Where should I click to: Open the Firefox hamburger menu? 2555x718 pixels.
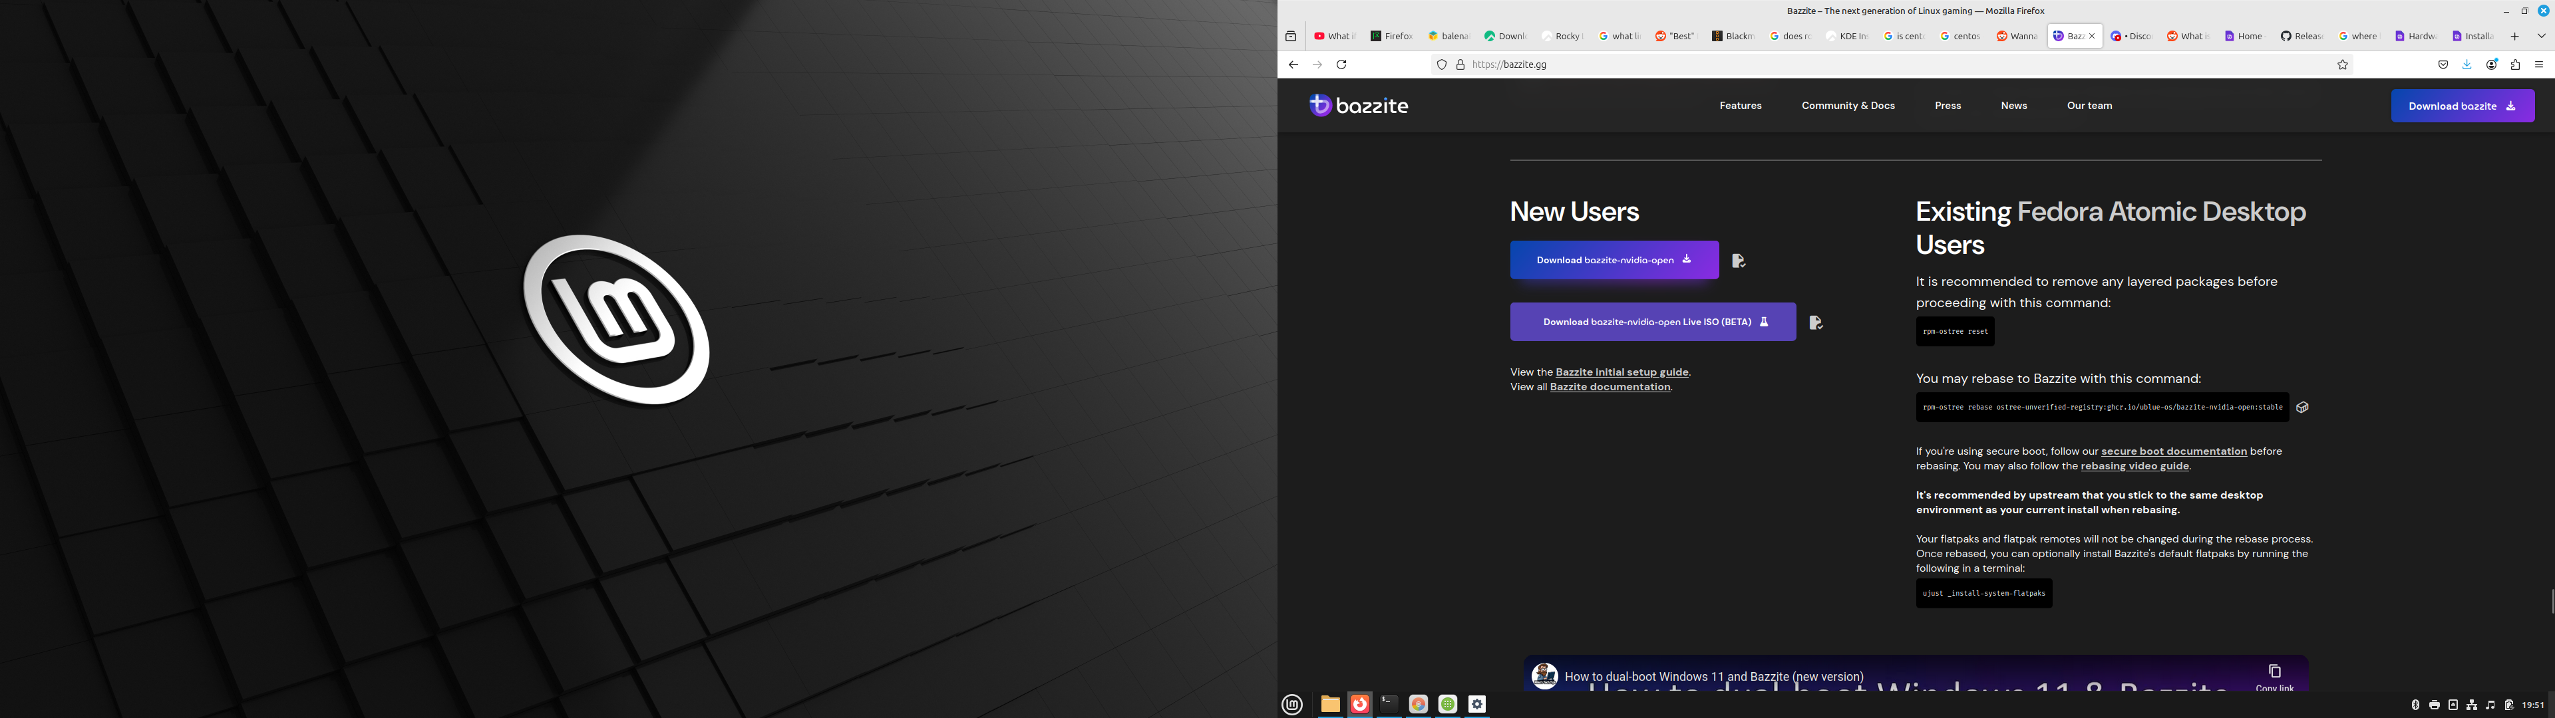[x=2539, y=64]
